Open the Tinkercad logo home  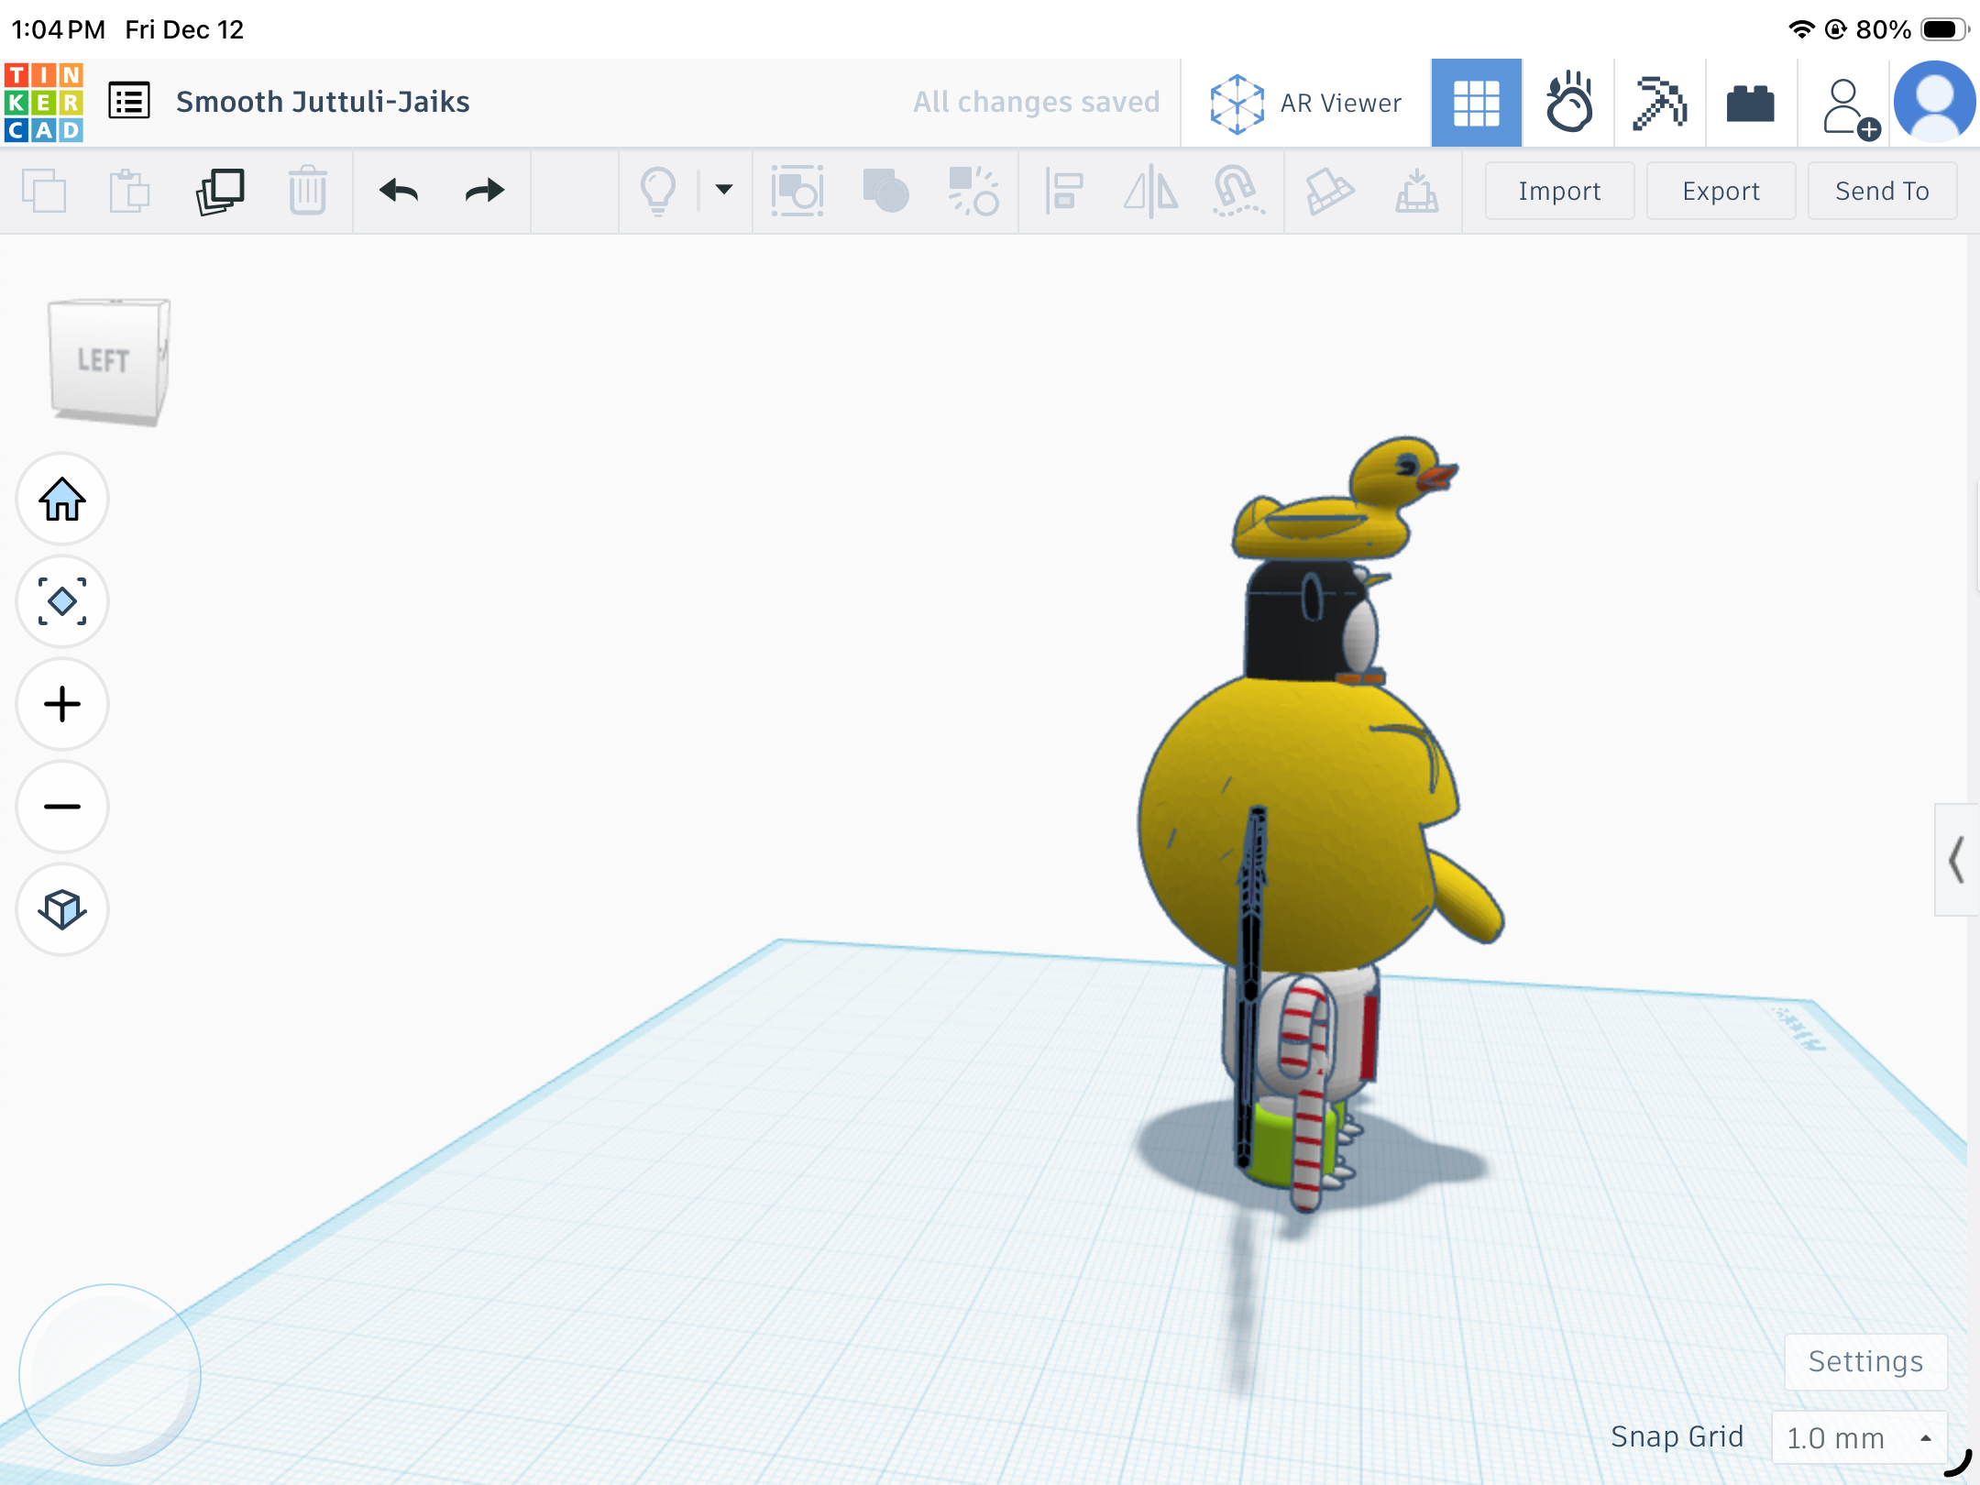coord(44,102)
